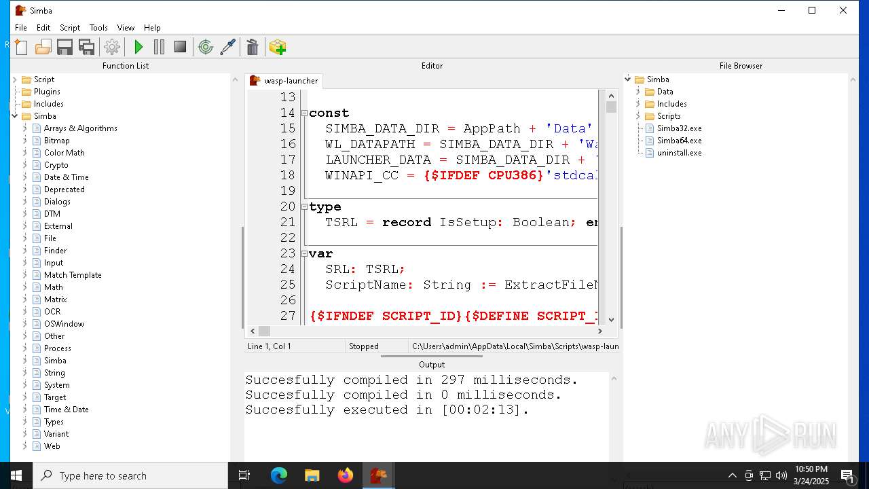Select the External section
Viewport: 869px width, 489px height.
click(58, 226)
